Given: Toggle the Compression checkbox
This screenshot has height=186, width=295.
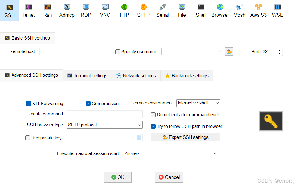Looking at the screenshot, I should point(88,104).
